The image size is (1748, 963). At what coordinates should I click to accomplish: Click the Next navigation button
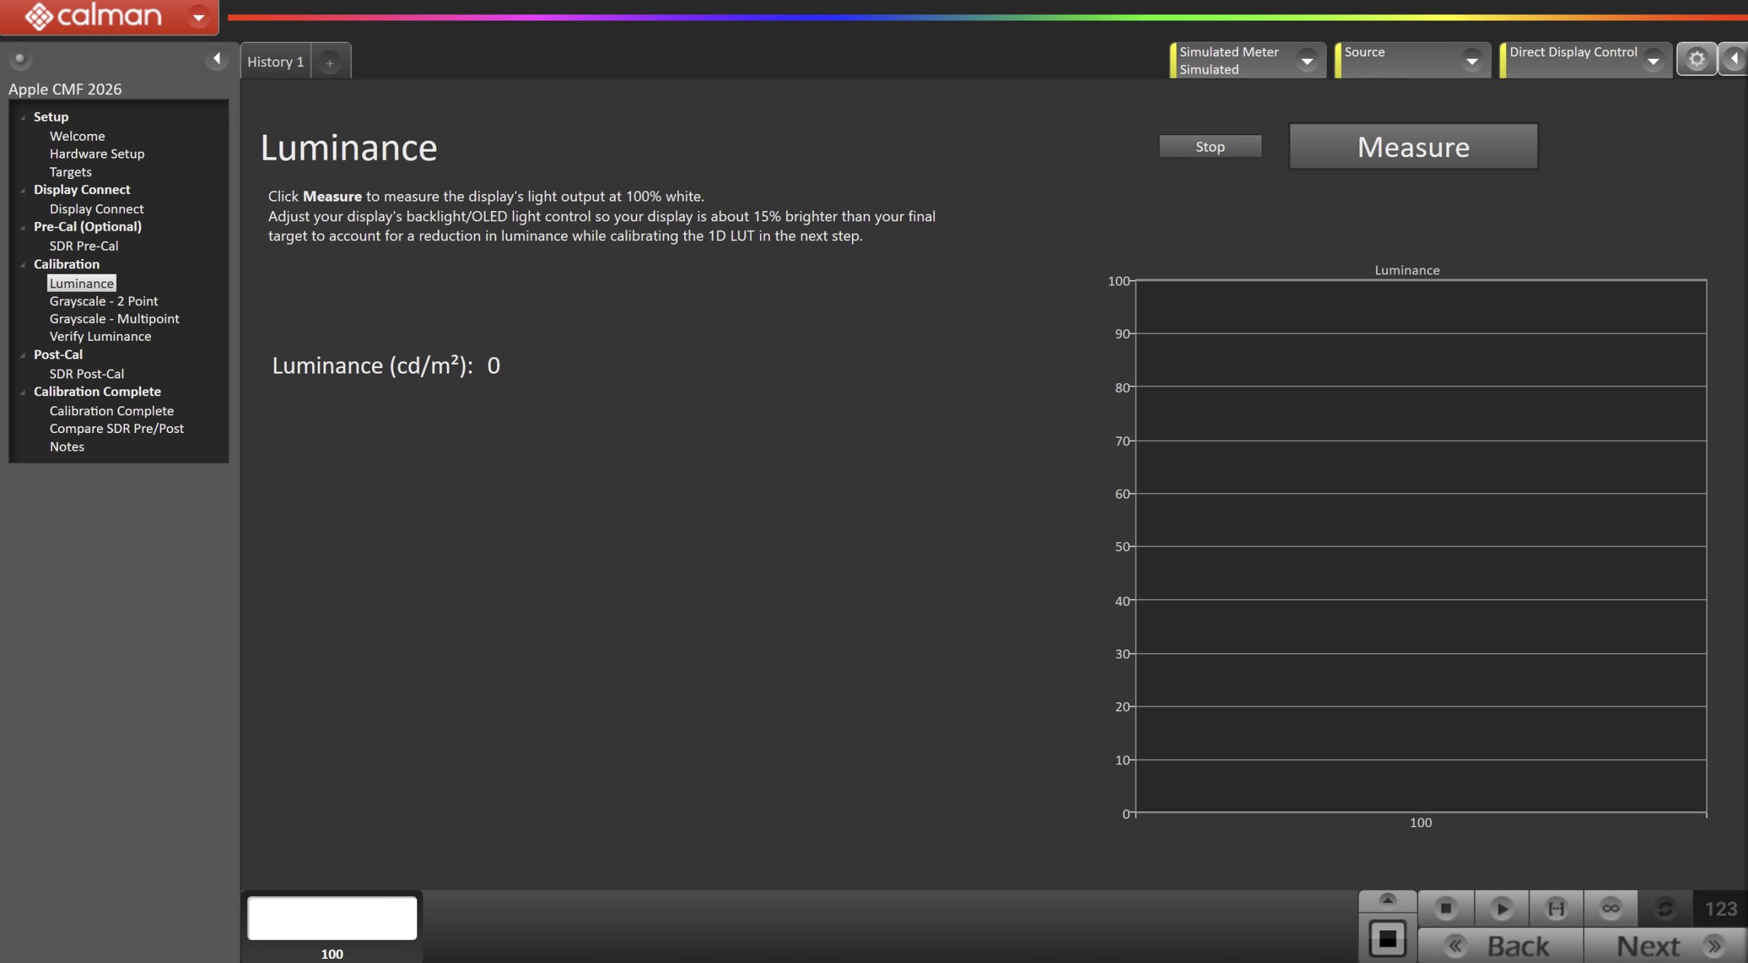tap(1665, 946)
